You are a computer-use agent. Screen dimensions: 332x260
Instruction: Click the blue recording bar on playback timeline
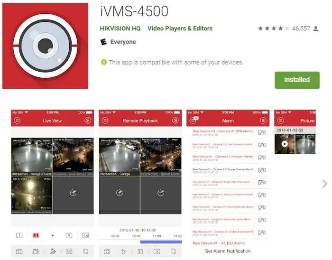[x=161, y=242]
